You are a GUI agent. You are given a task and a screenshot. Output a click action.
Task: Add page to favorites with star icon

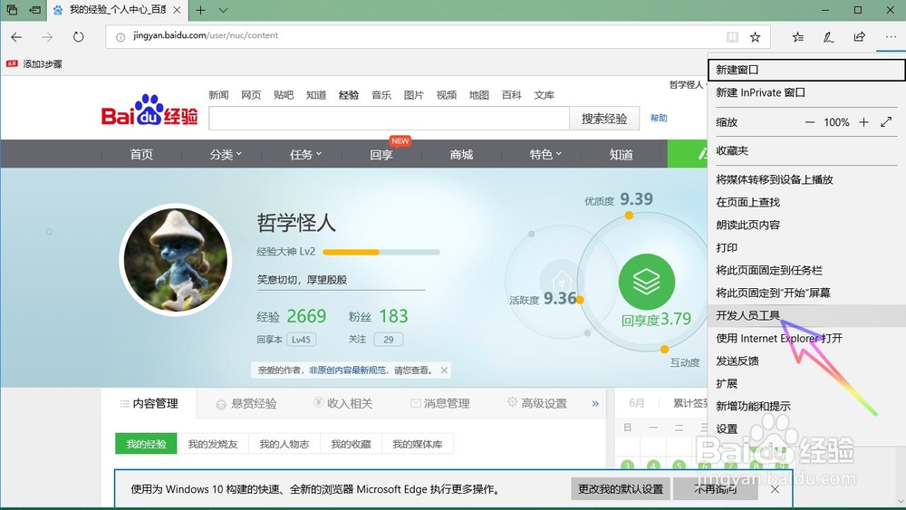(x=756, y=37)
